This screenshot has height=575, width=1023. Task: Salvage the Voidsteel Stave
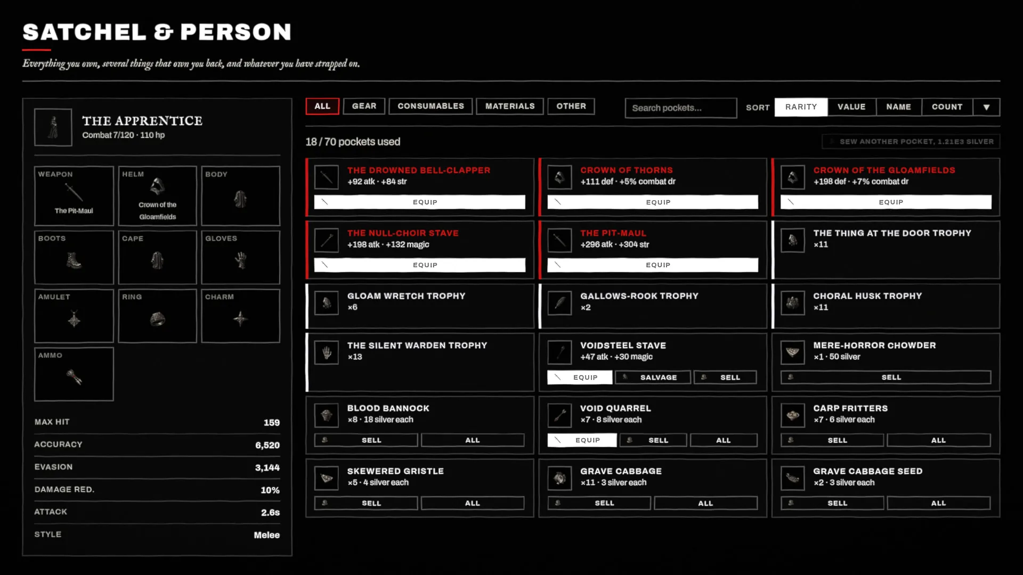653,377
